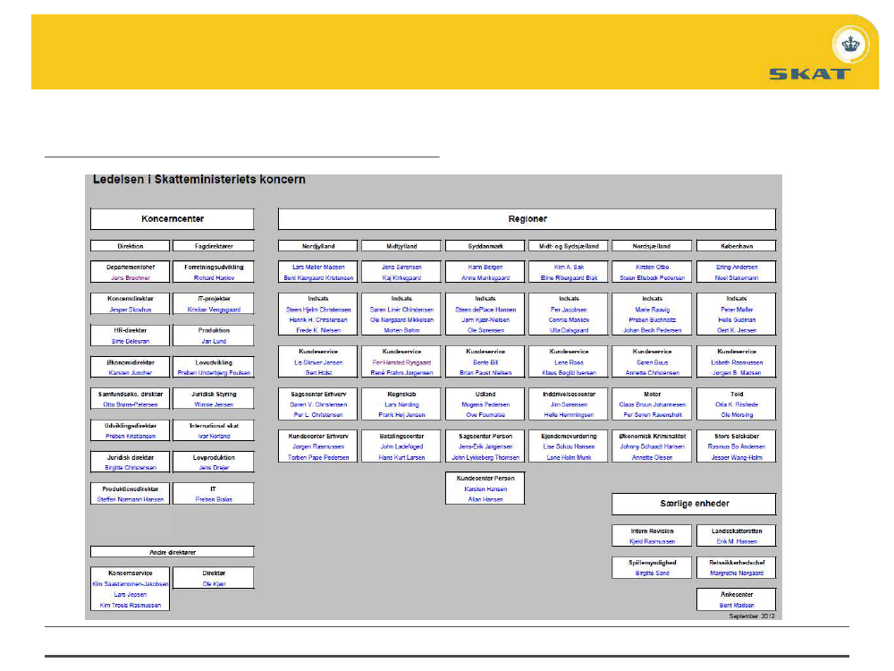This screenshot has width=894, height=671.
Task: Click the Intern Revision unit label
Action: point(653,531)
